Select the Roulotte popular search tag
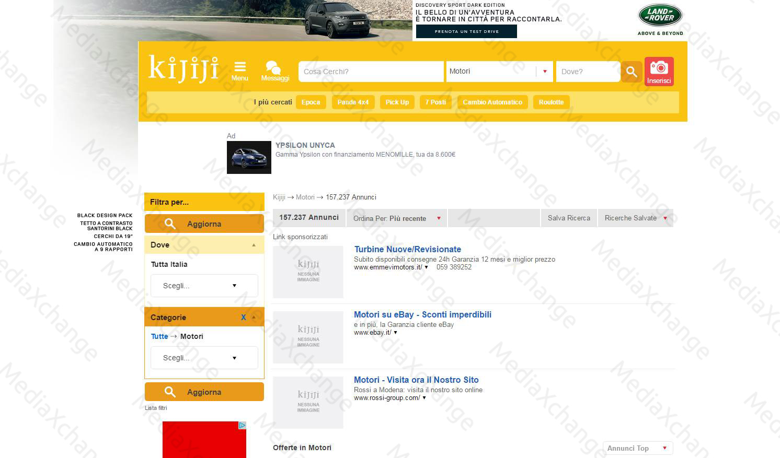Image resolution: width=780 pixels, height=458 pixels. 551,102
